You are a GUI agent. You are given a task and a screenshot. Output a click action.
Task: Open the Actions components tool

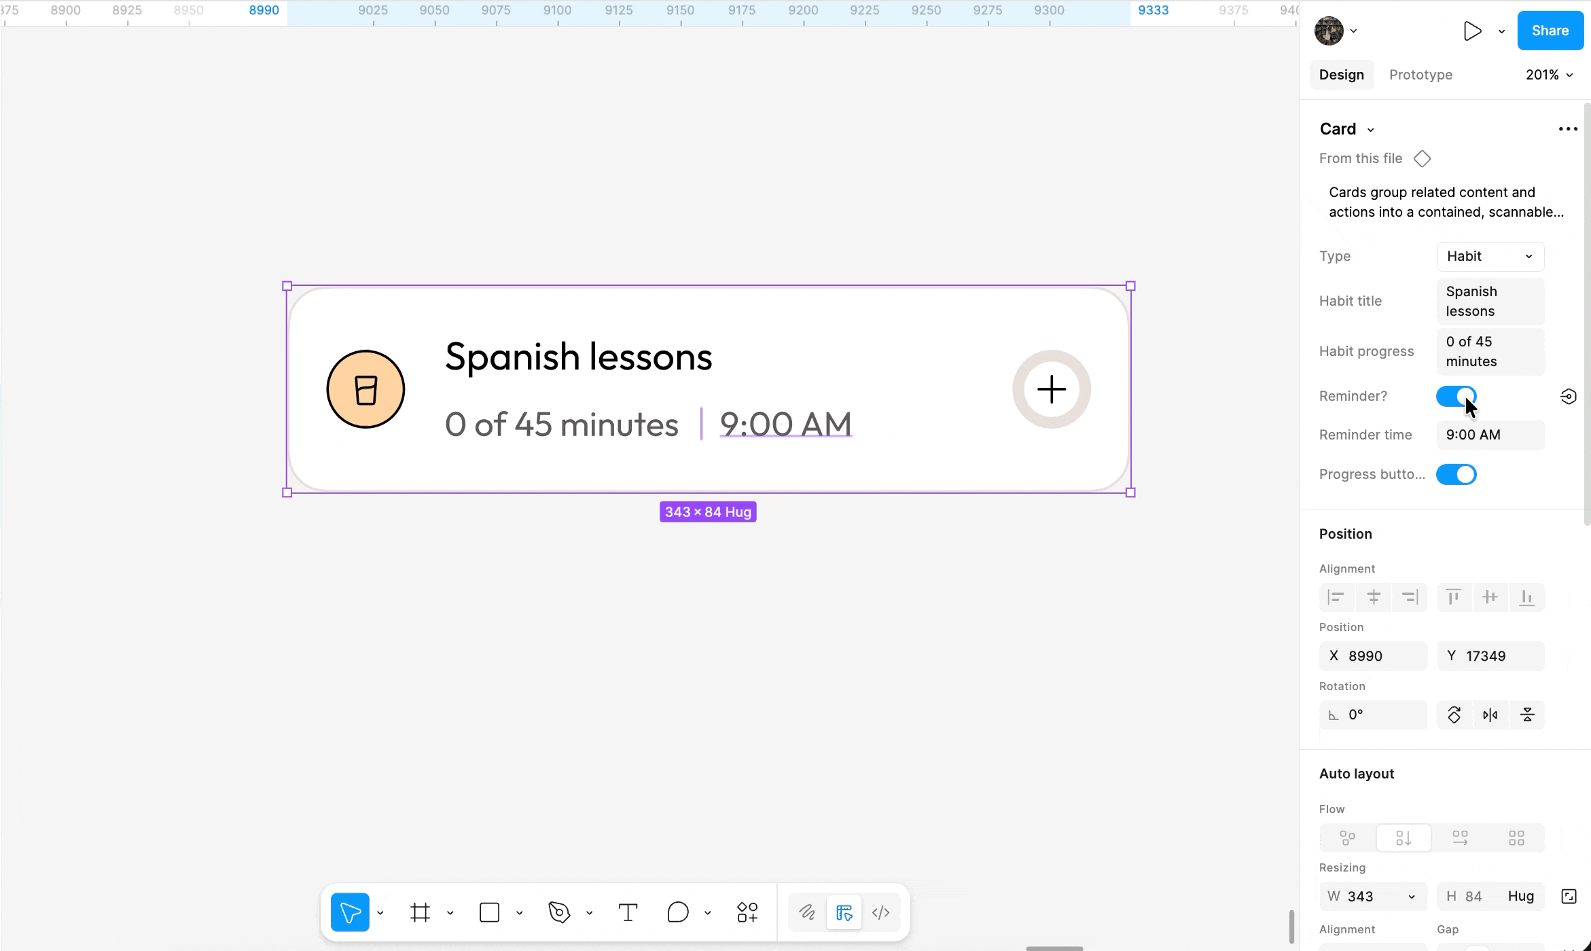747,912
